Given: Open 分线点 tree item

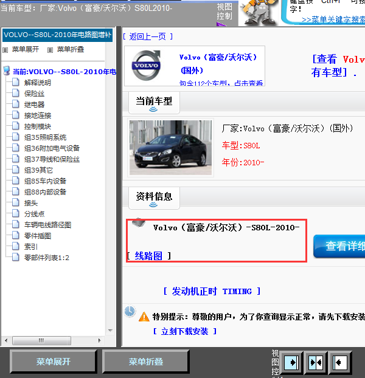Looking at the screenshot, I should [x=34, y=214].
